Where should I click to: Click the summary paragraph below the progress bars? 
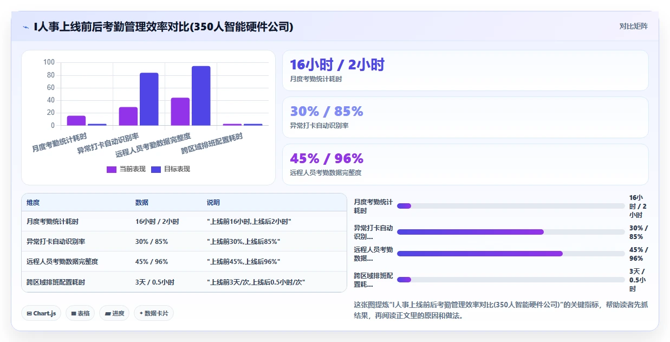[500, 310]
